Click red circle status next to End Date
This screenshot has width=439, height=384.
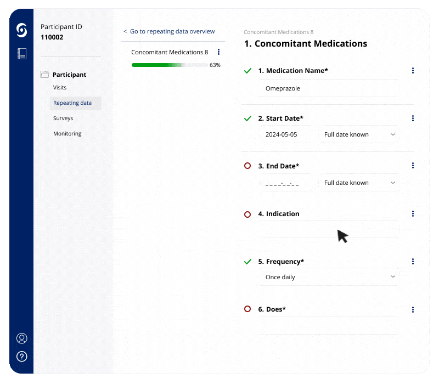(x=247, y=166)
